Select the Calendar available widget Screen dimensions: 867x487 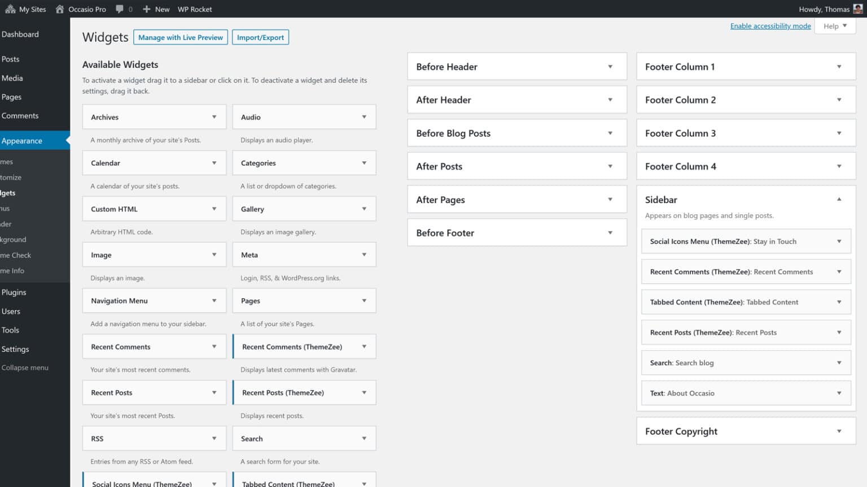(154, 163)
